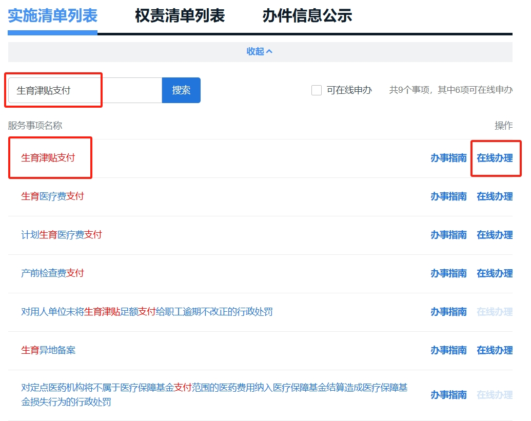
Task: Open the 办件信息公示 tab
Action: pos(307,16)
